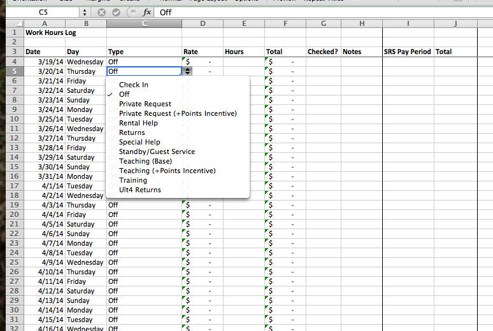The height and width of the screenshot is (331, 493).
Task: Choose Training from the dropdown list
Action: pos(132,180)
